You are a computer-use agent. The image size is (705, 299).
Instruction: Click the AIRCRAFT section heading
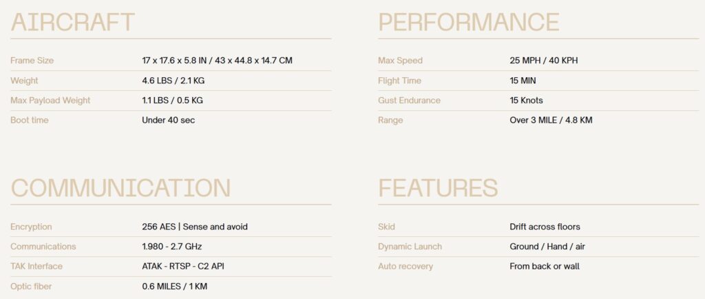[72, 22]
